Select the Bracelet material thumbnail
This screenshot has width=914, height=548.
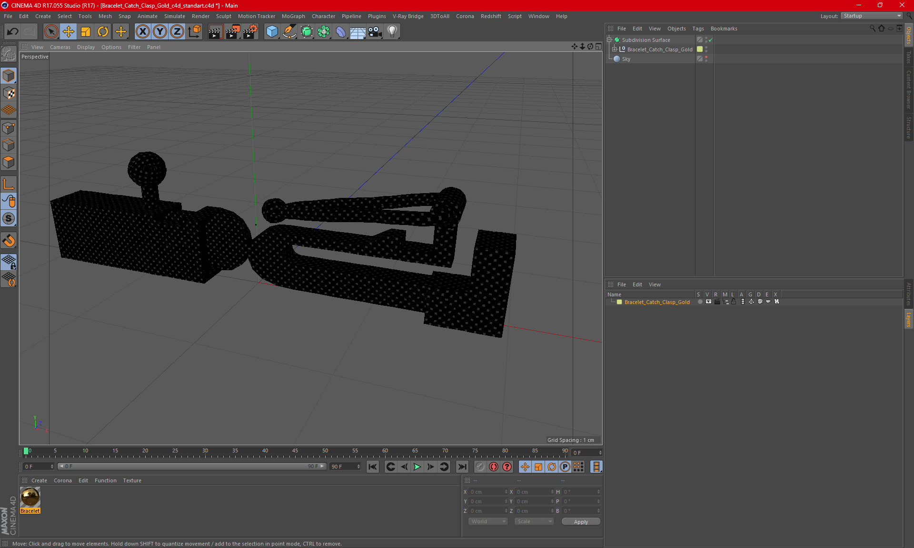pyautogui.click(x=30, y=497)
